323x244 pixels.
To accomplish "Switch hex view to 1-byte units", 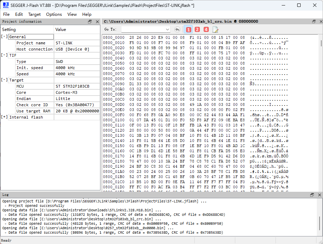I will point(188,30).
